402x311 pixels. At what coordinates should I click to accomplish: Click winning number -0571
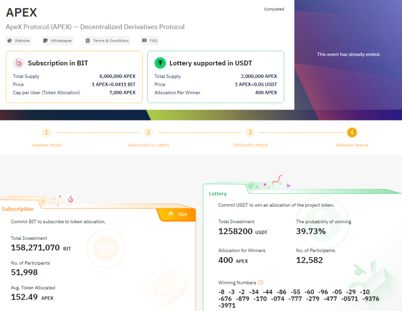pos(349,299)
